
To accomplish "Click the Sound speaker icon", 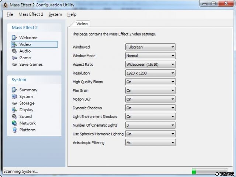I will click(14, 116).
